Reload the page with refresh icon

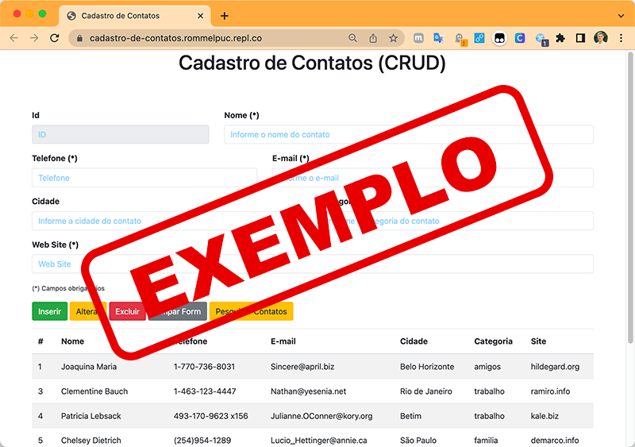coord(54,38)
